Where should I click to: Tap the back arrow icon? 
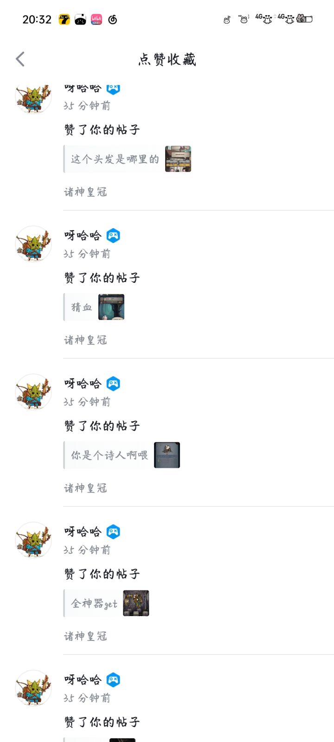click(20, 59)
